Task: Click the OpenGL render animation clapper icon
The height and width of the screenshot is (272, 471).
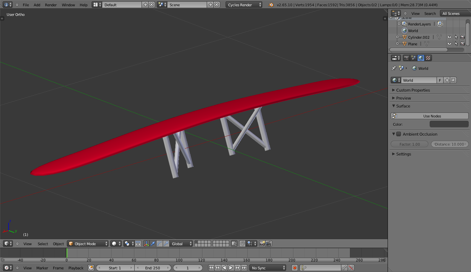Action: pos(269,244)
